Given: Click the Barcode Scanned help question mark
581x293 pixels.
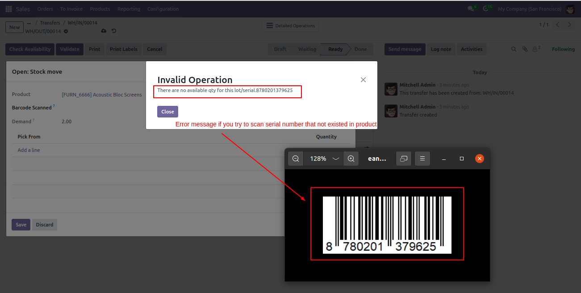Looking at the screenshot, I should click(54, 106).
